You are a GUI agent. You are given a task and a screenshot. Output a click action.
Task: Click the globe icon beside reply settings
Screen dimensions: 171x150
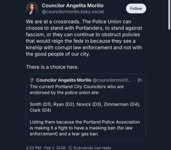coord(70,148)
